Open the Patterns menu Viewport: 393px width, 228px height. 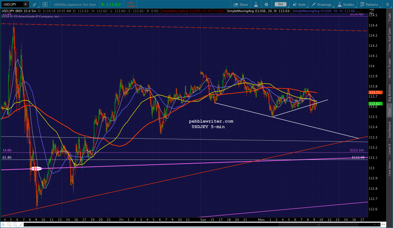click(369, 5)
